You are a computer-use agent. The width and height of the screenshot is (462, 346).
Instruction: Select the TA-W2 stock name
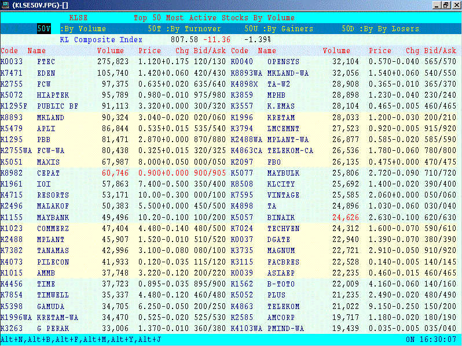278,84
